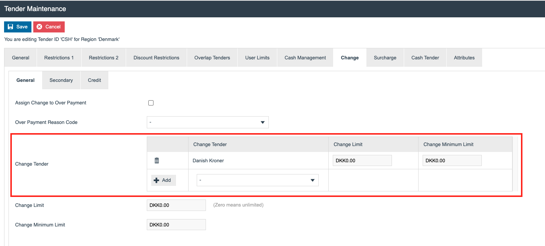The image size is (545, 246).
Task: Click the trash icon for Danish Kroner
Action: [157, 160]
